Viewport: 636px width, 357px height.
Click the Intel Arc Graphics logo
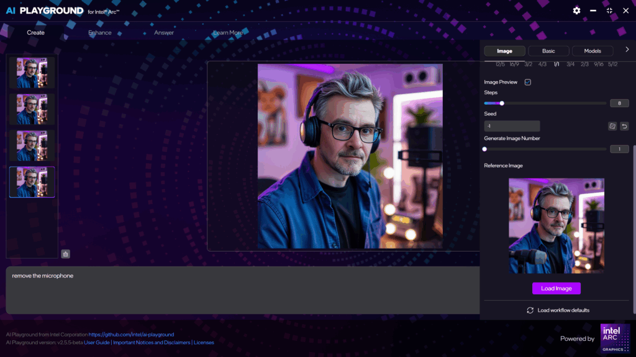pyautogui.click(x=615, y=338)
